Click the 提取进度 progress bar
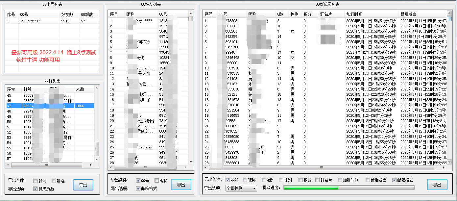This screenshot has height=201, width=457. [349, 188]
